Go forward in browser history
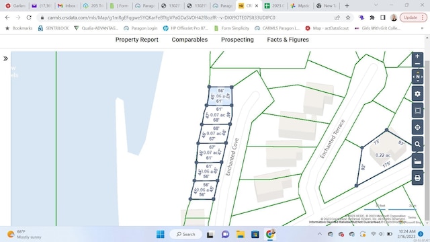 pyautogui.click(x=18, y=17)
